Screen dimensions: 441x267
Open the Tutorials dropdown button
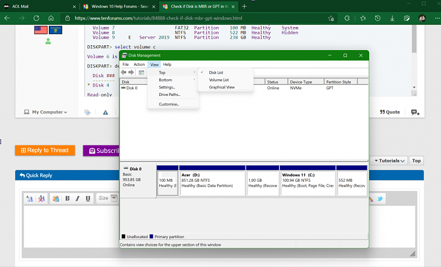(389, 161)
